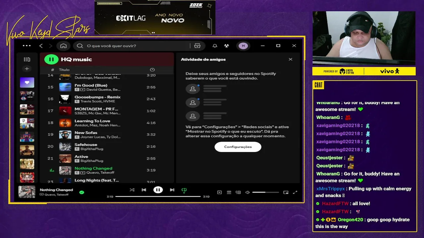Viewport: 424px width, 238px height.
Task: Select track Learning To Love
Action: (x=107, y=123)
